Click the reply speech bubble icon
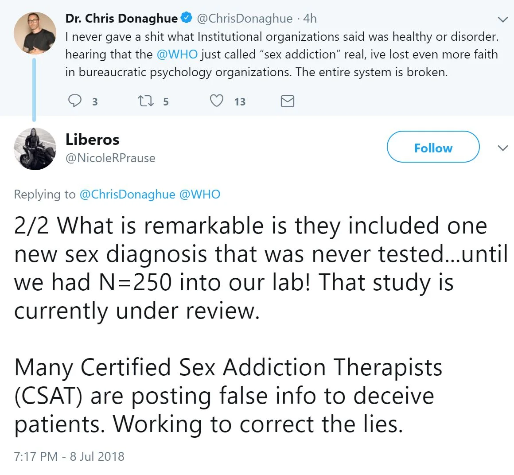Screen dimensions: 514x475 click(75, 101)
